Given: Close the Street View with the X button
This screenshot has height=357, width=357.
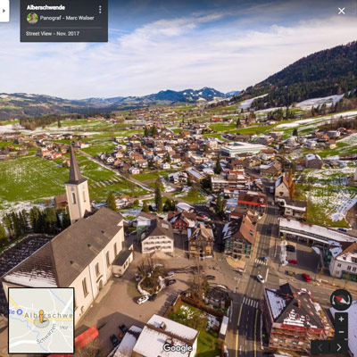Looking at the screenshot, I should [x=342, y=11].
